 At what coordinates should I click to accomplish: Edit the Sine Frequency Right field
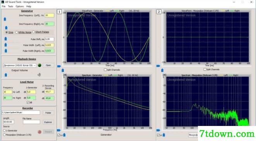point(49,24)
